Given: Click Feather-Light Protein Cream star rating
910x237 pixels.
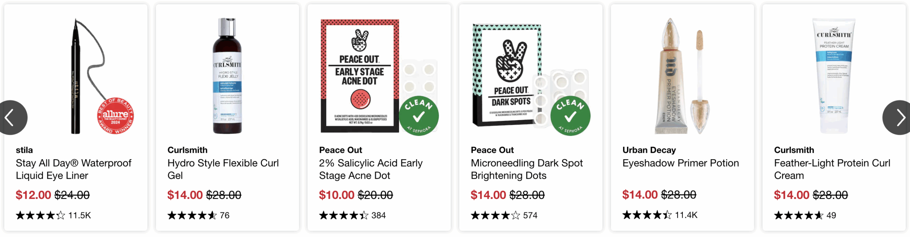Looking at the screenshot, I should pos(798,215).
